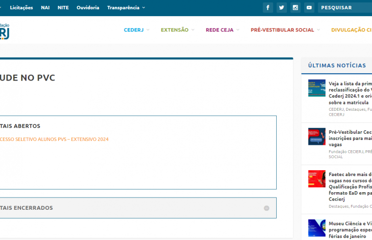The width and height of the screenshot is (372, 240).
Task: Open Processo Seletivo Alunos PVS Extensivo 2024 link
Action: 54,140
